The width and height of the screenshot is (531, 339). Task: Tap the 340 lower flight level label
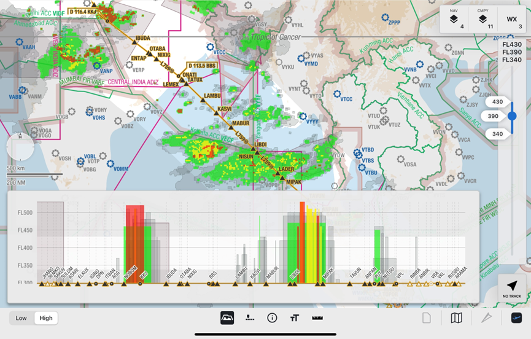tap(497, 134)
